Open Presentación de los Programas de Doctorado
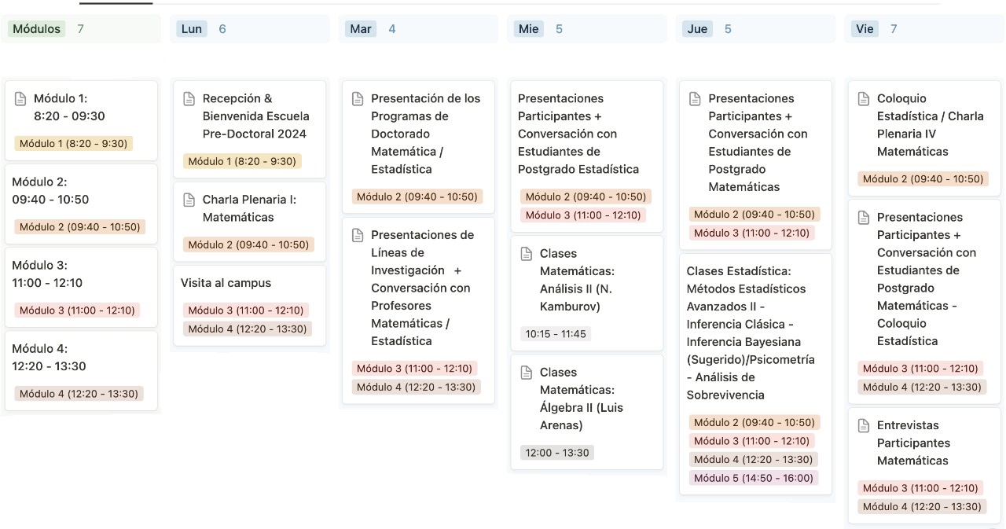The image size is (1006, 529). pyautogui.click(x=418, y=147)
